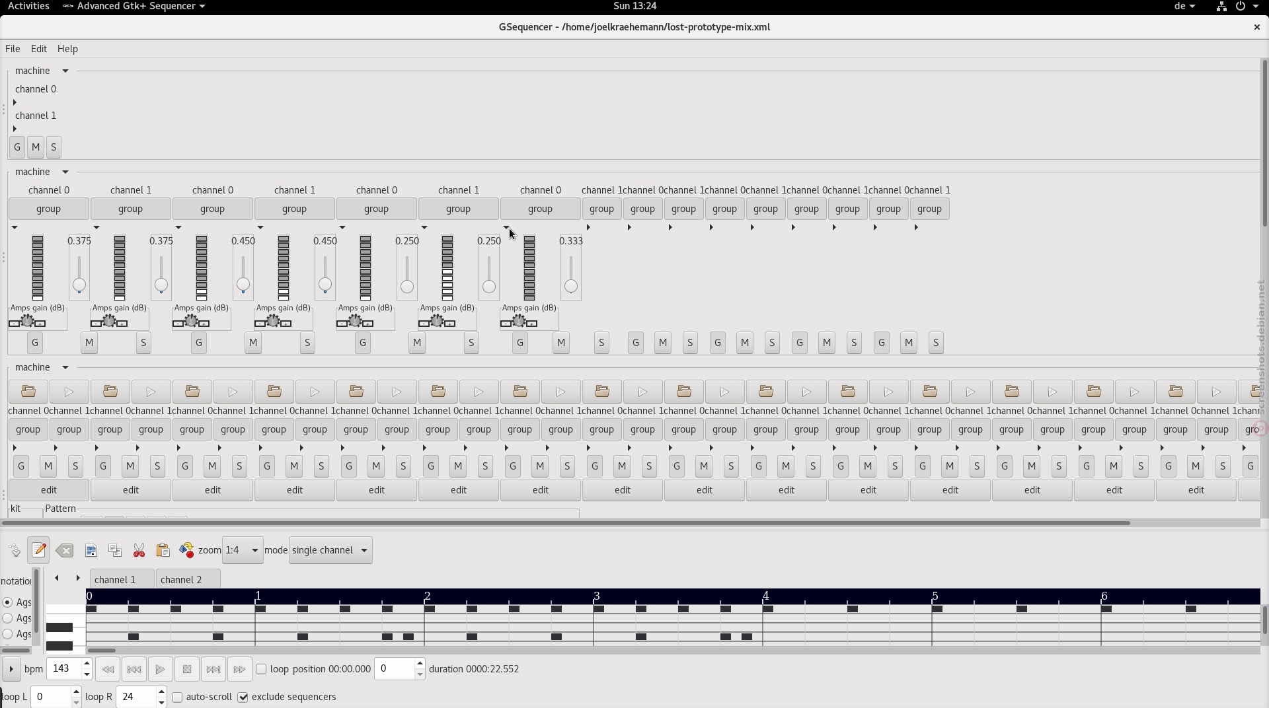Open the mode single channel dropdown
This screenshot has height=708, width=1269.
(330, 550)
